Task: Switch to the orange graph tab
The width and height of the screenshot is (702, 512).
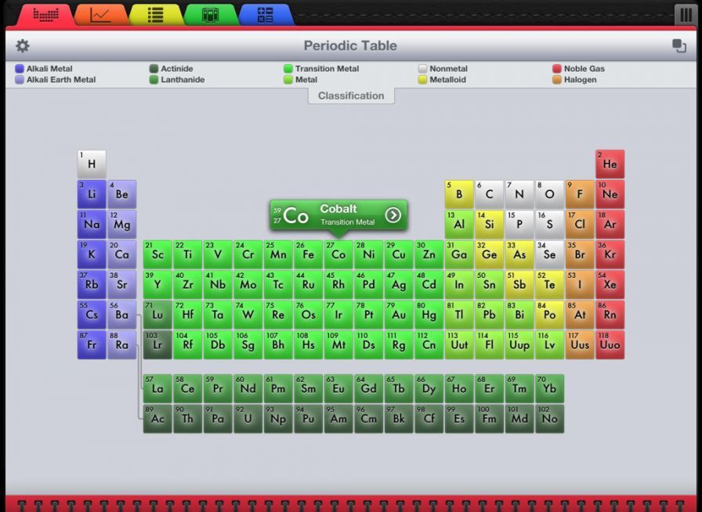Action: point(101,14)
